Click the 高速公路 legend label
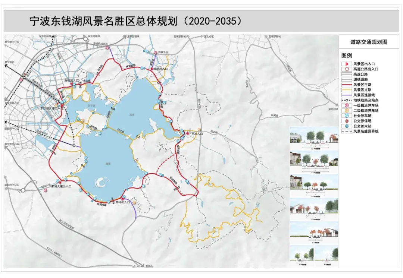This screenshot has width=403, height=278. pos(360,74)
